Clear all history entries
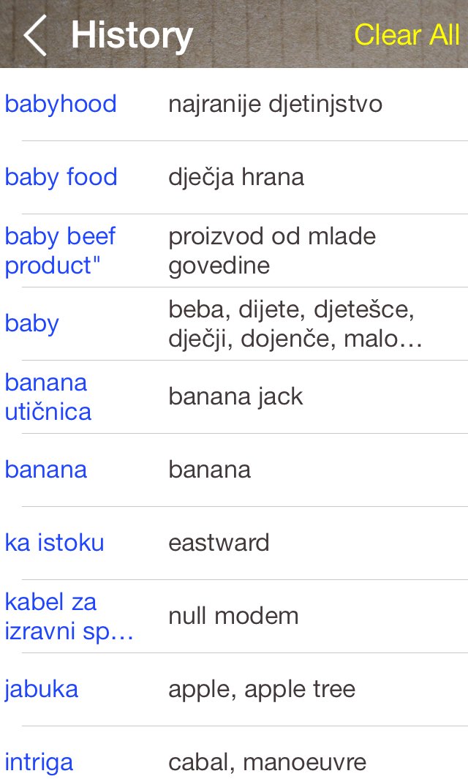 (x=407, y=35)
